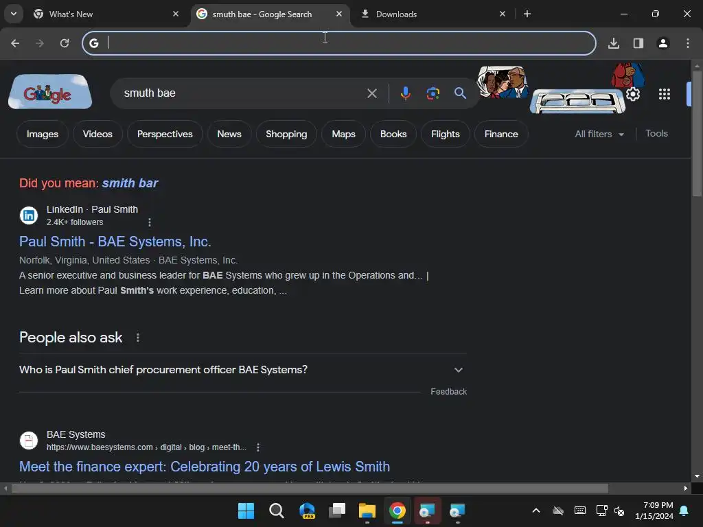Open the tab search dropdown
The image size is (703, 527).
click(14, 14)
